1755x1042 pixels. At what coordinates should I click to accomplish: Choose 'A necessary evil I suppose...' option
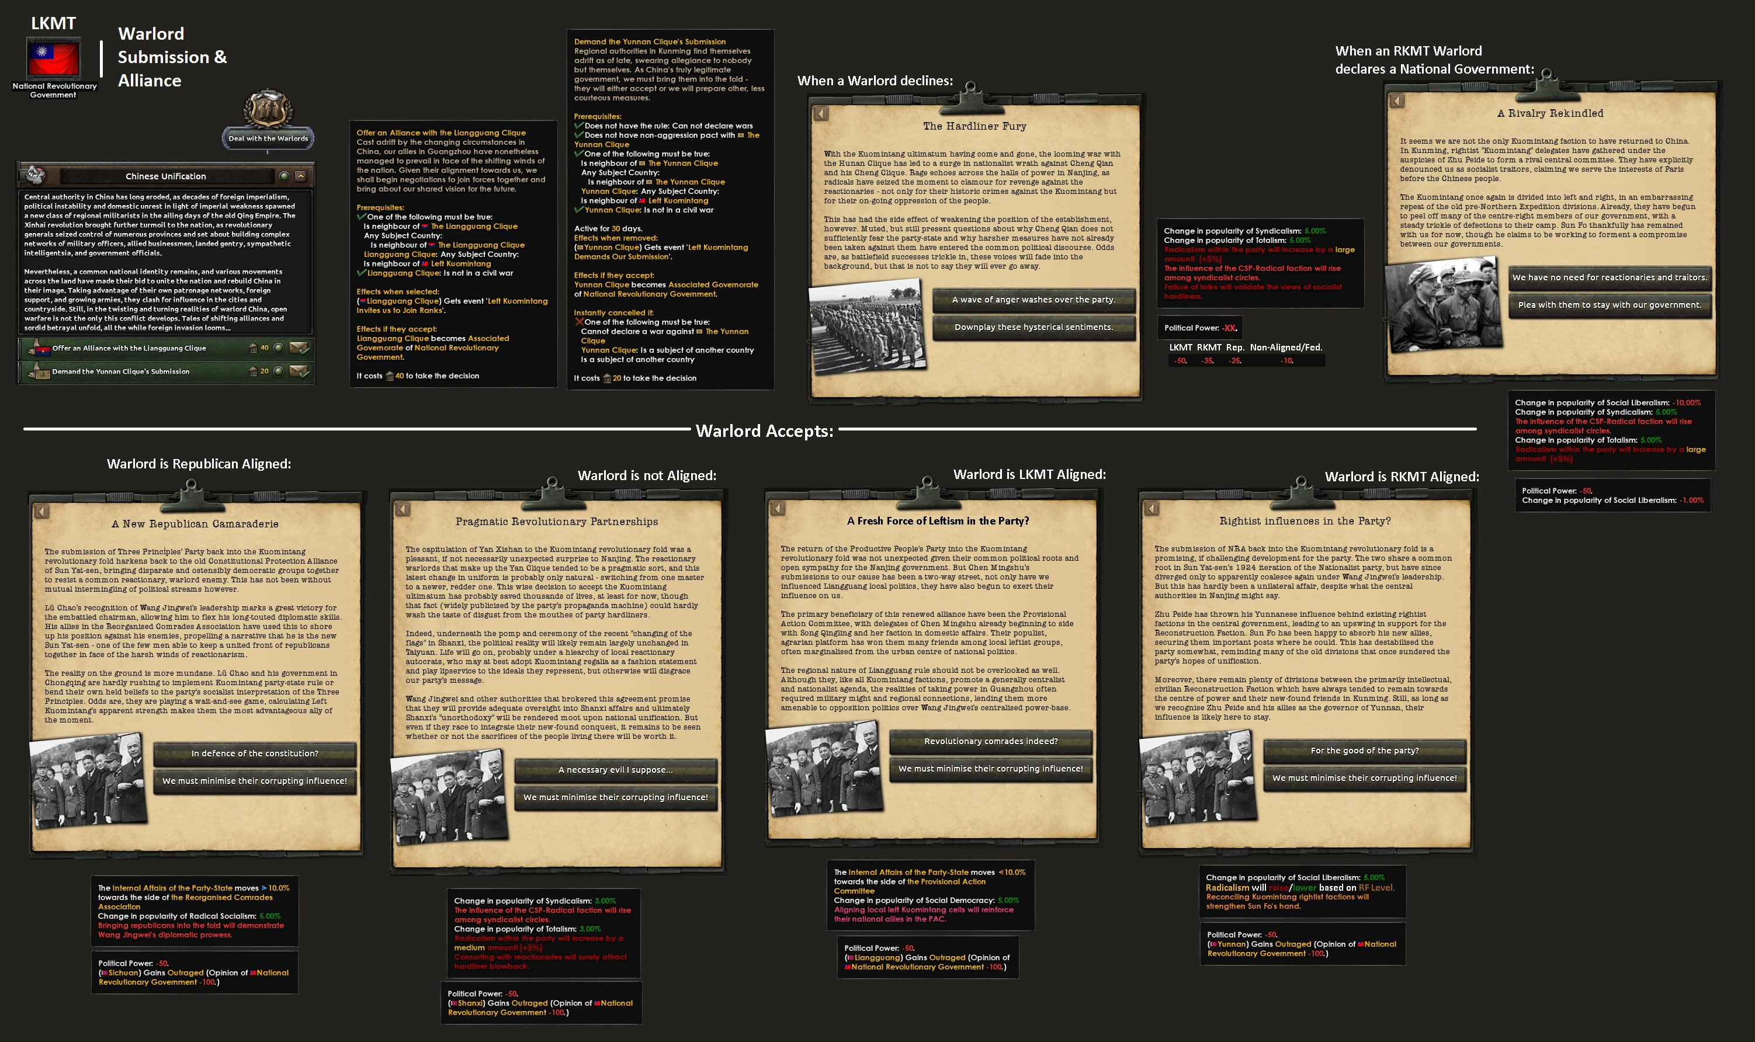[615, 770]
